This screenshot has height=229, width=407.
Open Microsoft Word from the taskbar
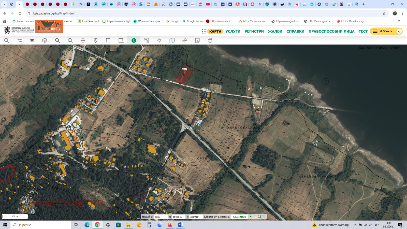pos(181,225)
